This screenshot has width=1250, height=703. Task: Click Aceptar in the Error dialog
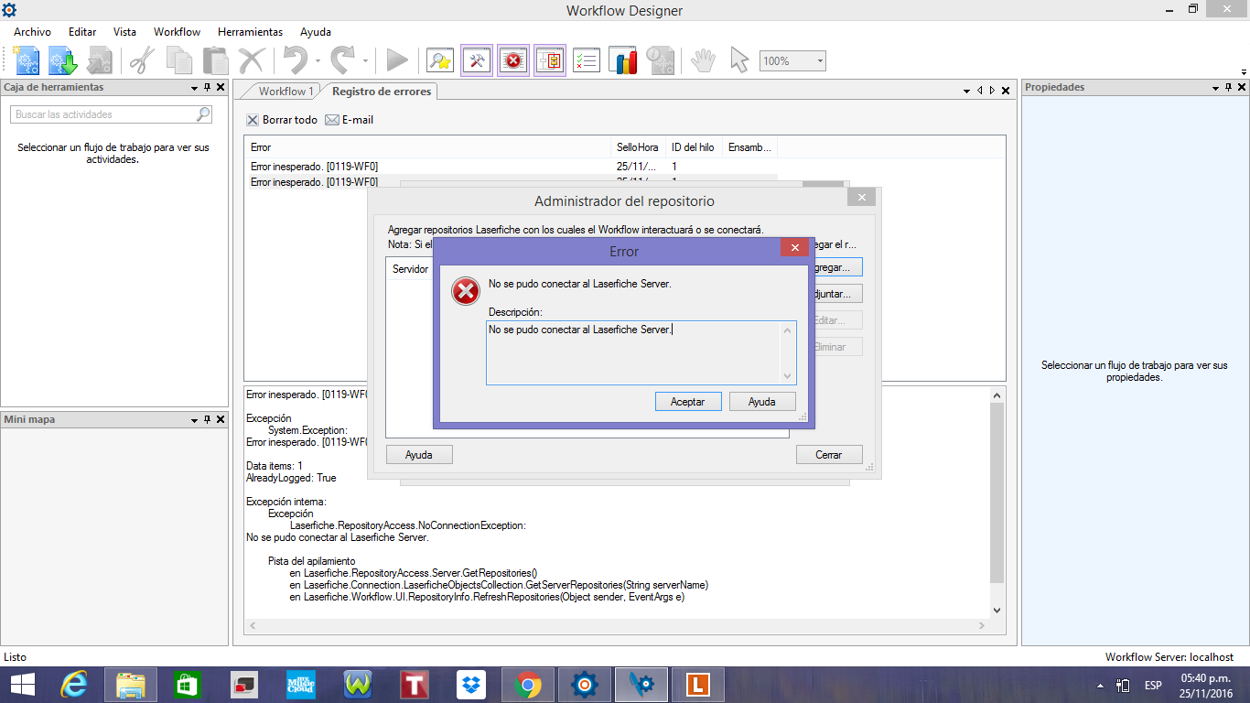(688, 402)
